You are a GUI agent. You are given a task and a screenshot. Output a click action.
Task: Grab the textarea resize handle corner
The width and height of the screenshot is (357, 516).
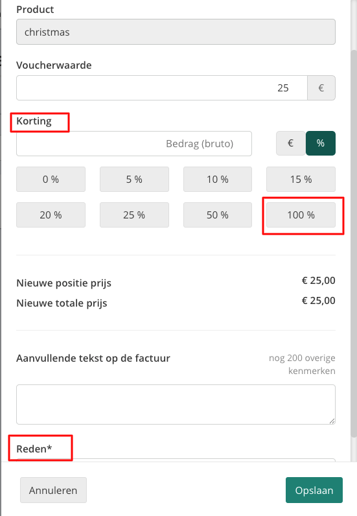coord(332,421)
